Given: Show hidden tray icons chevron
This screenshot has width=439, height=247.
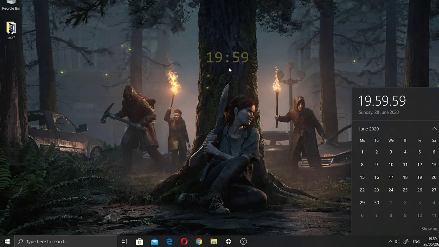Looking at the screenshot, I should (x=390, y=242).
